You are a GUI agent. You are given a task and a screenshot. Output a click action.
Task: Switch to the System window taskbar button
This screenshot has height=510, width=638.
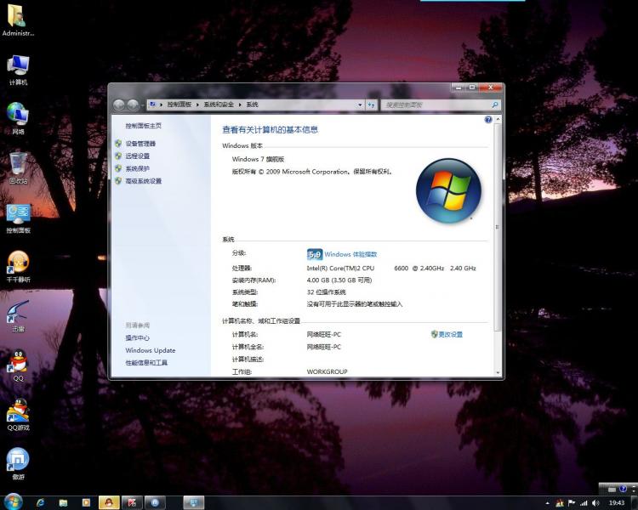193,502
